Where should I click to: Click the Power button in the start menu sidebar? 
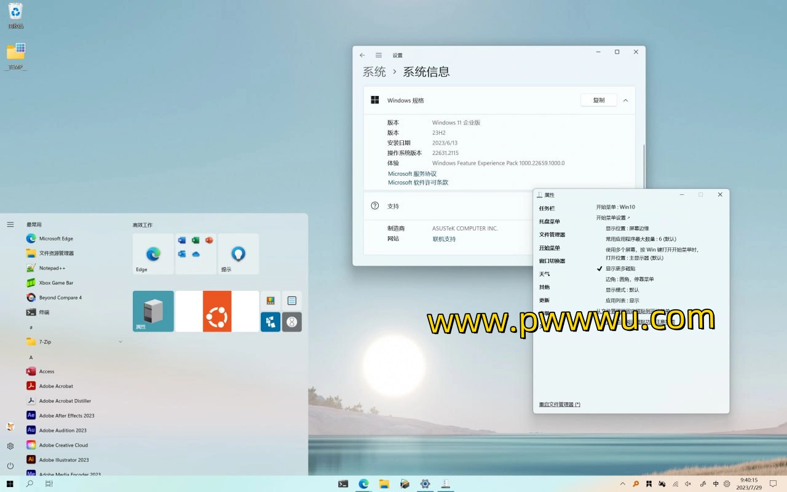point(10,466)
